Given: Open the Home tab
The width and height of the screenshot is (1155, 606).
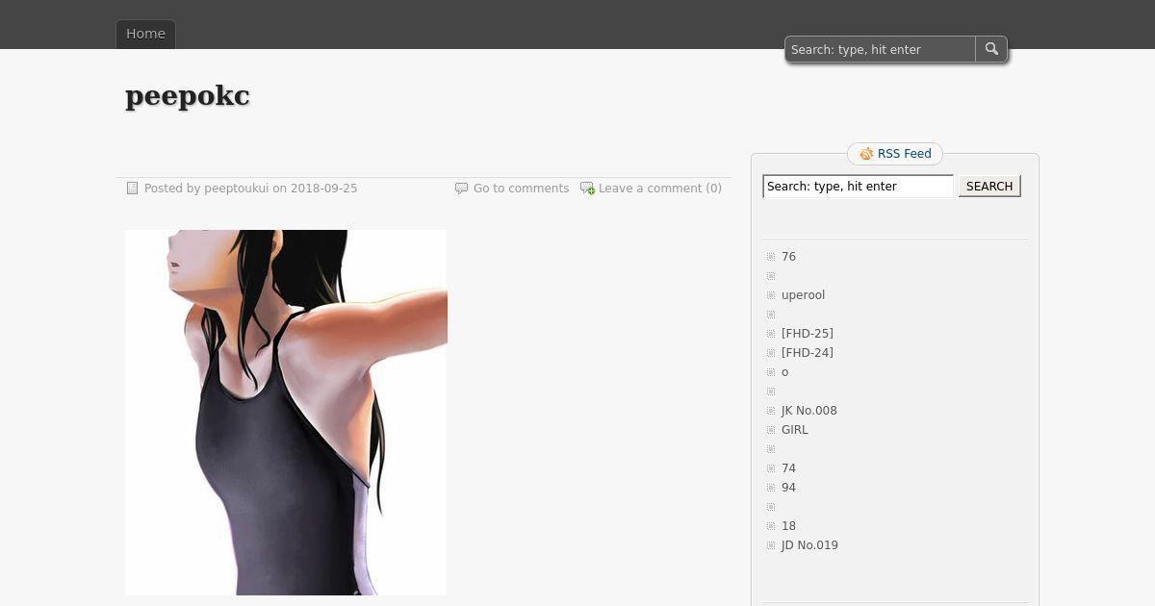Looking at the screenshot, I should pyautogui.click(x=145, y=34).
